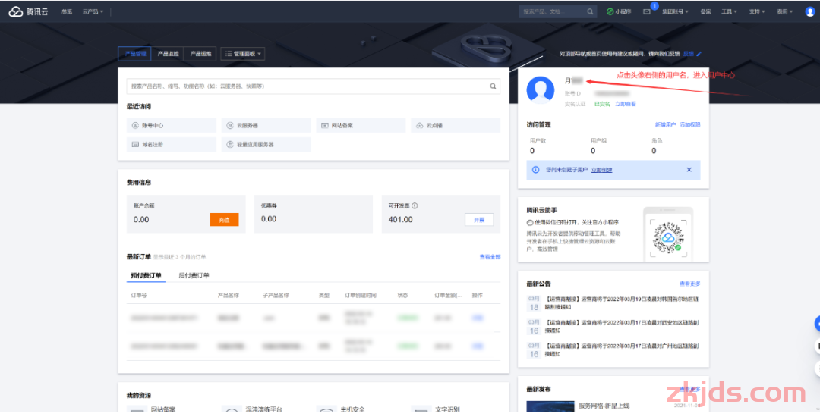Screen dimensions: 820x417
Task: Click 查看更多 in 最新公告 section
Action: pyautogui.click(x=689, y=284)
